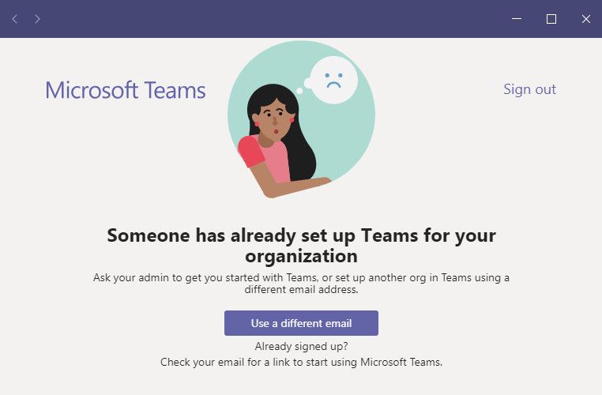Sign out of the account
The width and height of the screenshot is (602, 395).
click(529, 89)
